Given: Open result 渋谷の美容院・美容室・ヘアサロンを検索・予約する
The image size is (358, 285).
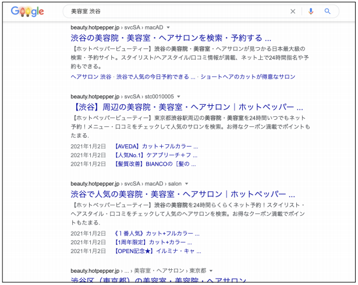Looking at the screenshot, I should pos(171,38).
